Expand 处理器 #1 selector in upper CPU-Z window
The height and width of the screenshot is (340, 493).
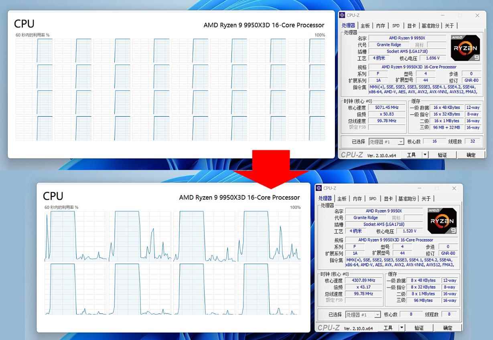(386, 142)
